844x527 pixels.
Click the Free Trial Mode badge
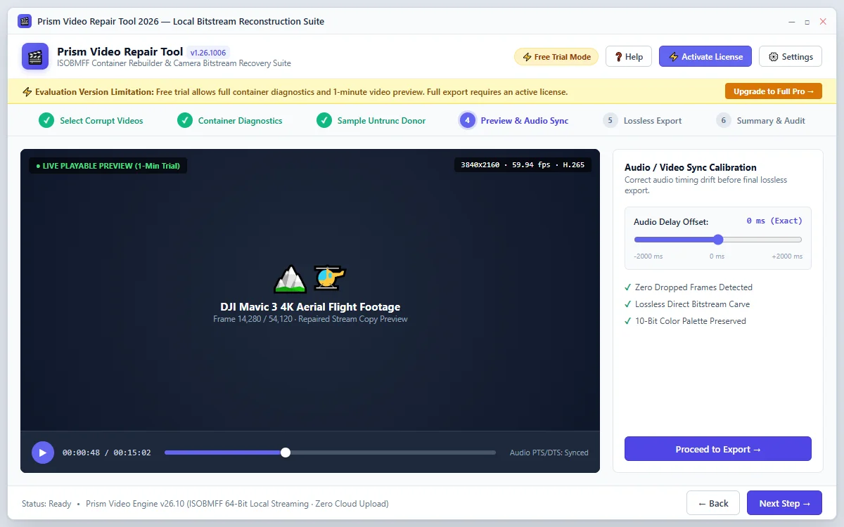(x=556, y=57)
